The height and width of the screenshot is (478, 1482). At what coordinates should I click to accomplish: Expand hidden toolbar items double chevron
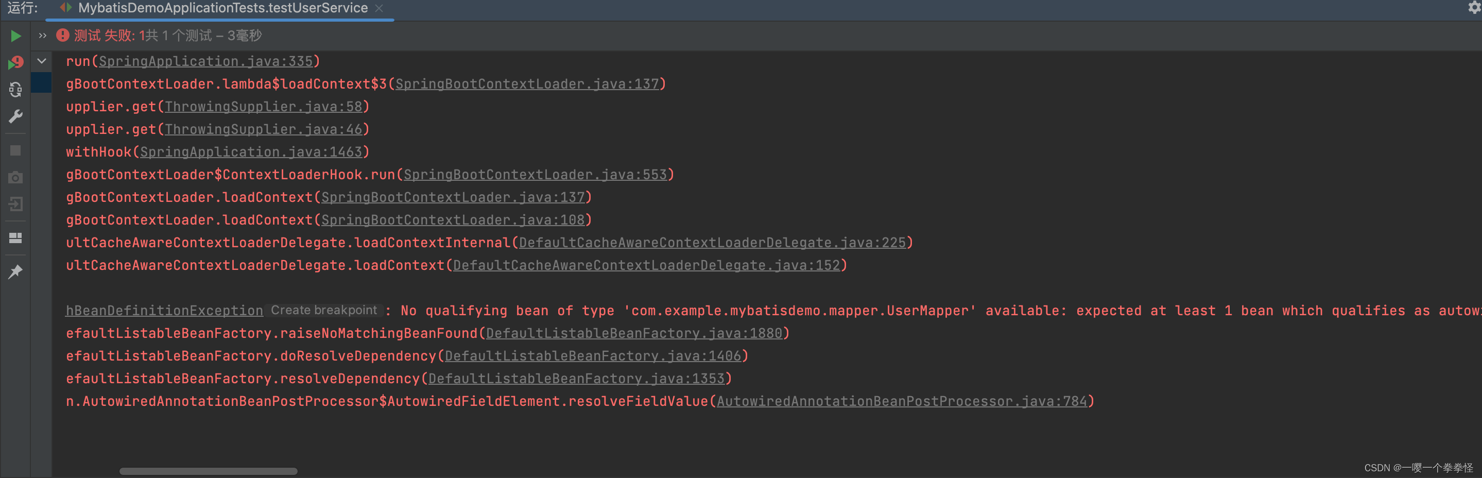click(x=42, y=36)
